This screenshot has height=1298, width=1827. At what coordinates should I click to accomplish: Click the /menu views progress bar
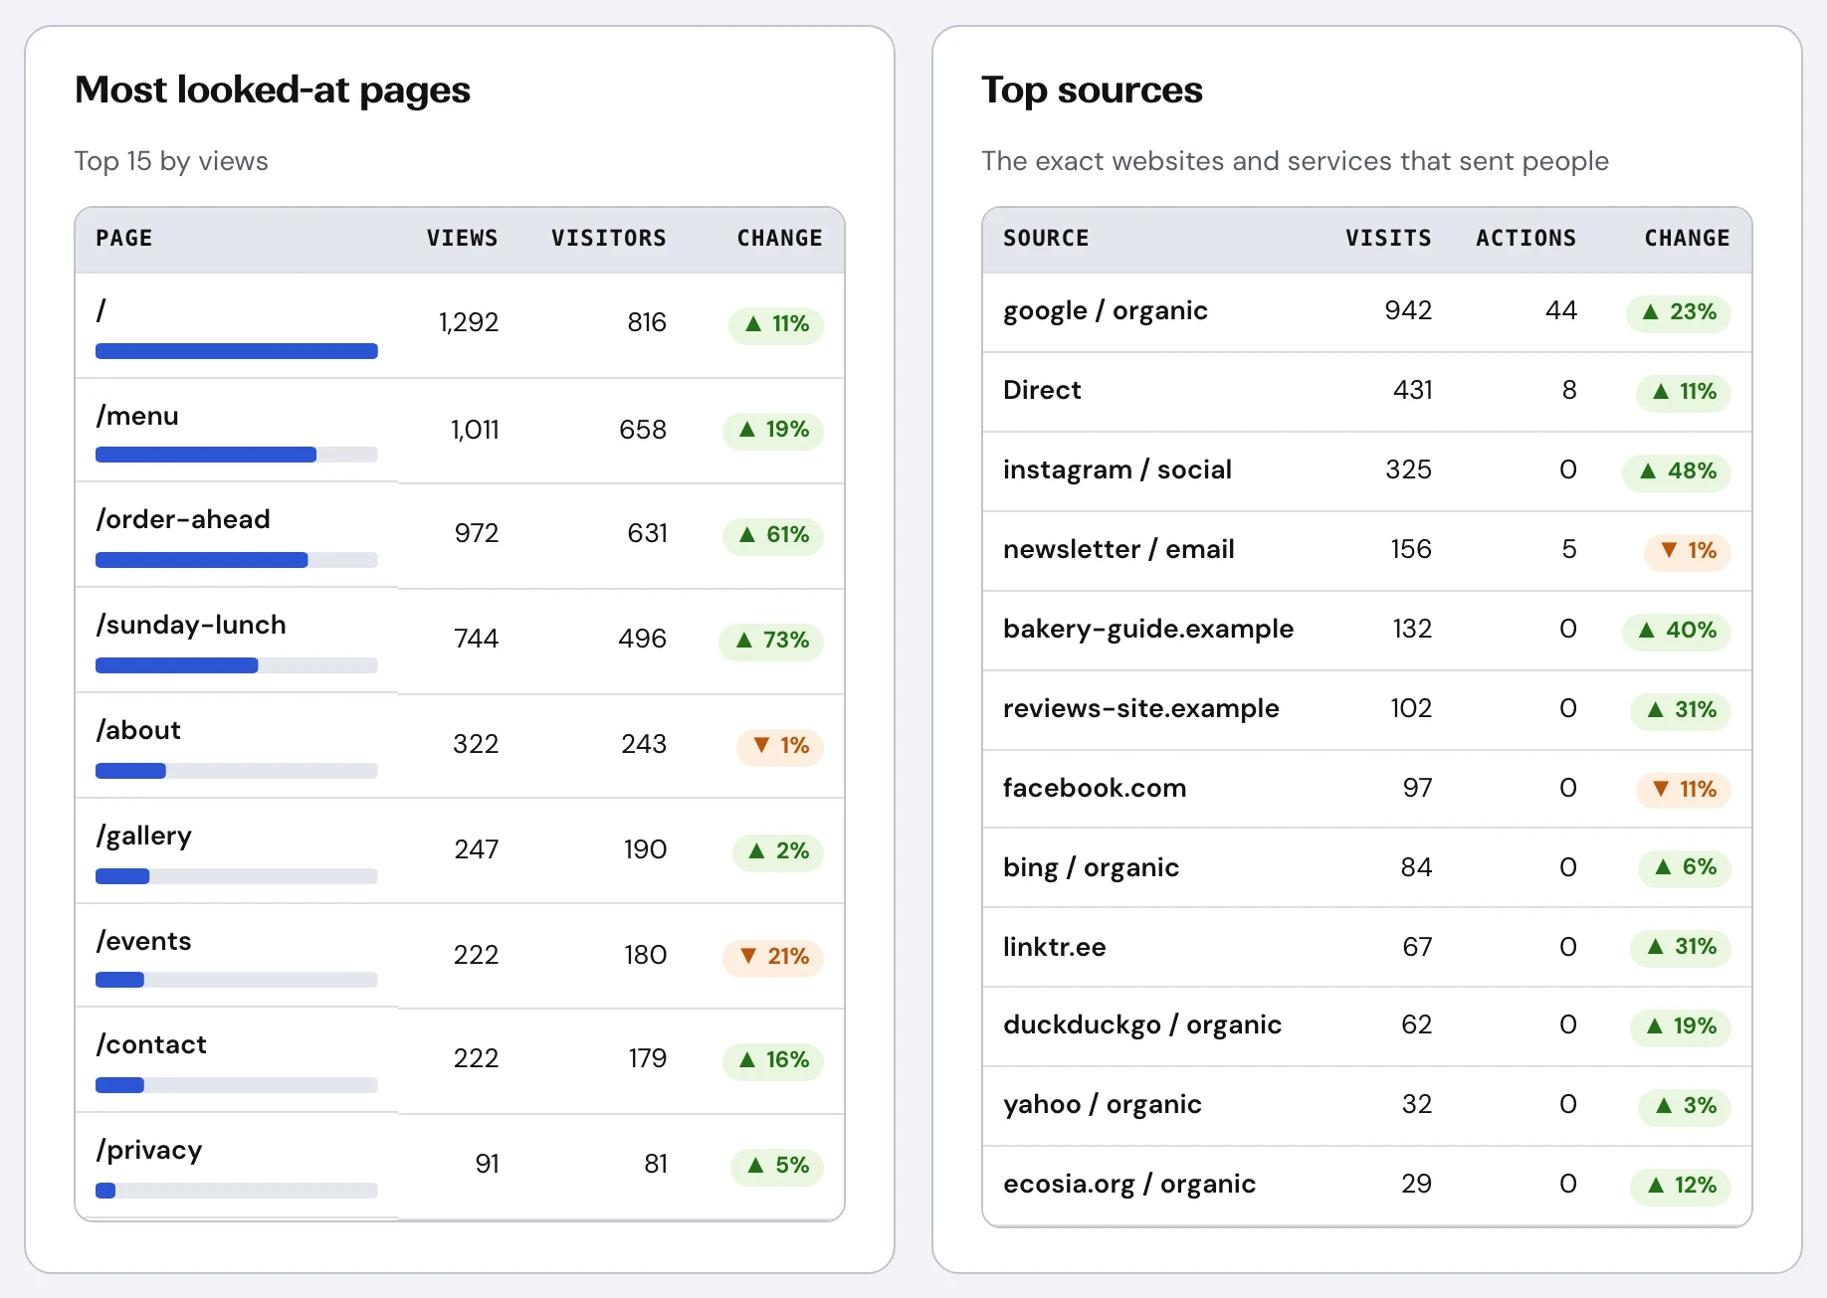(x=237, y=455)
